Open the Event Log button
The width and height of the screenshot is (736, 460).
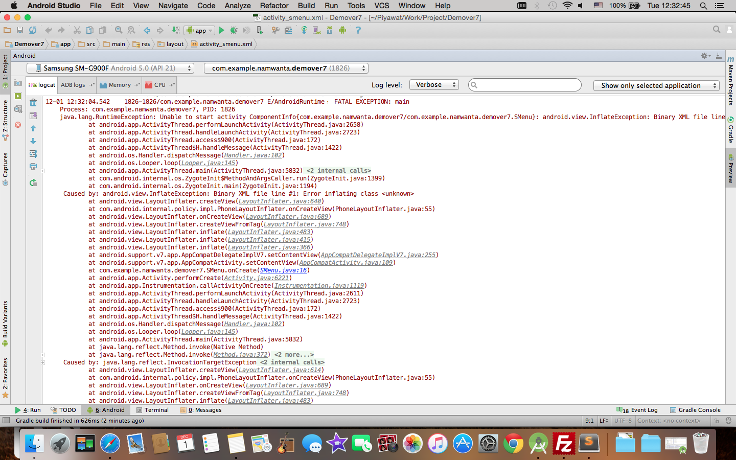(637, 410)
